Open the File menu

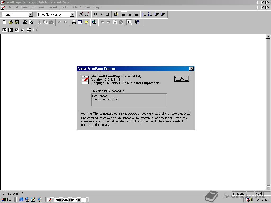pos(9,7)
